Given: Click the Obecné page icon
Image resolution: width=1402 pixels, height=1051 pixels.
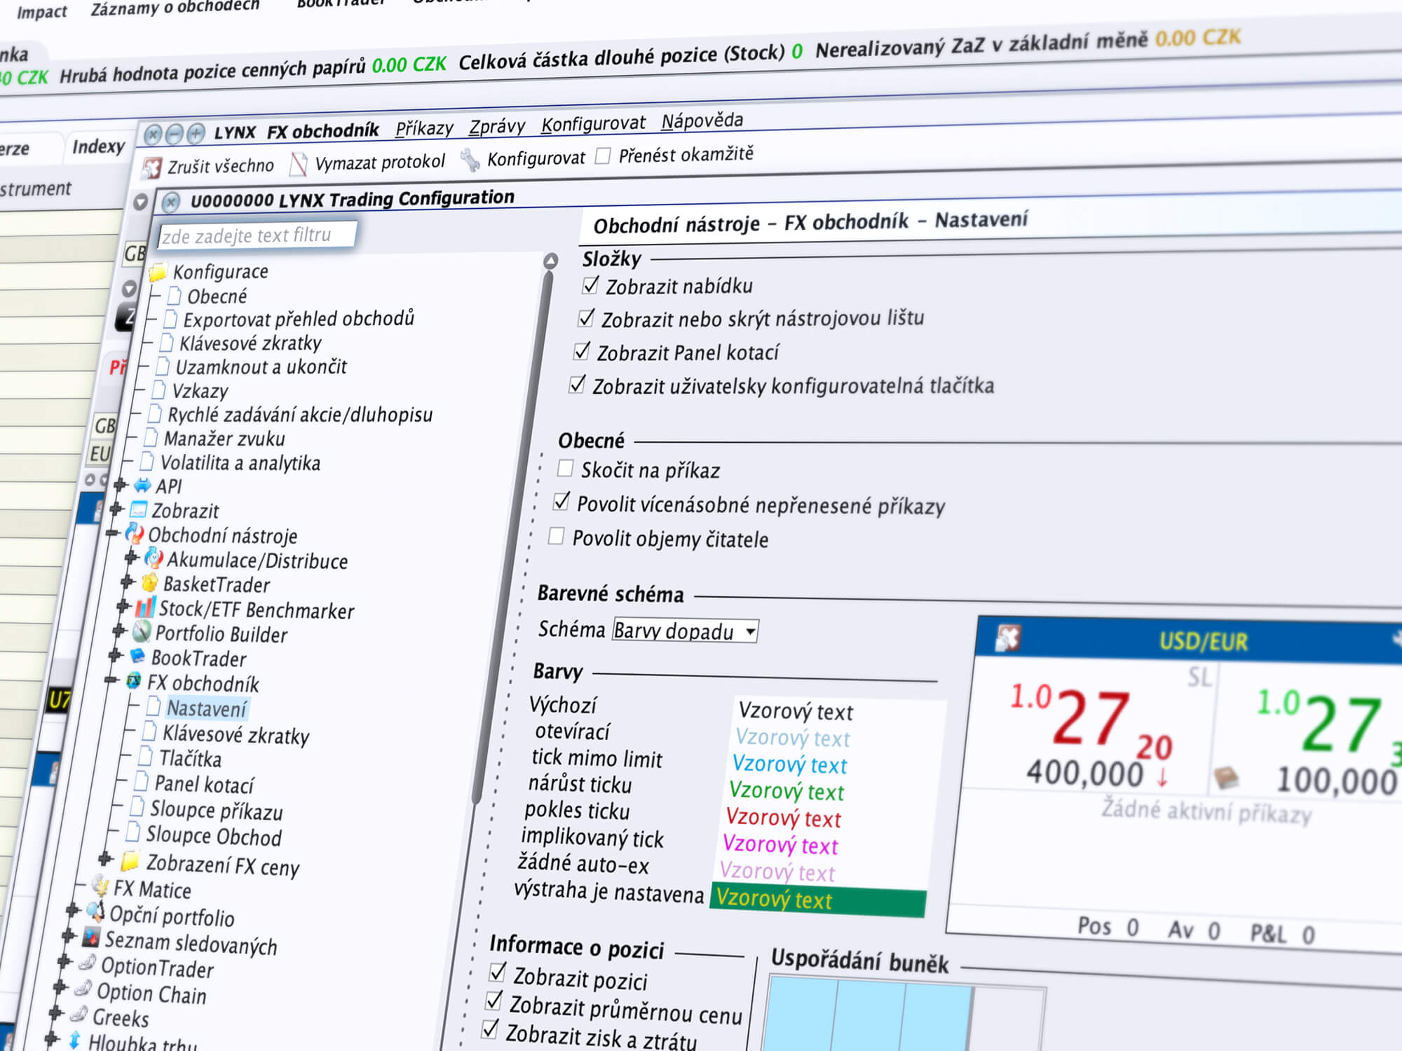Looking at the screenshot, I should (175, 296).
